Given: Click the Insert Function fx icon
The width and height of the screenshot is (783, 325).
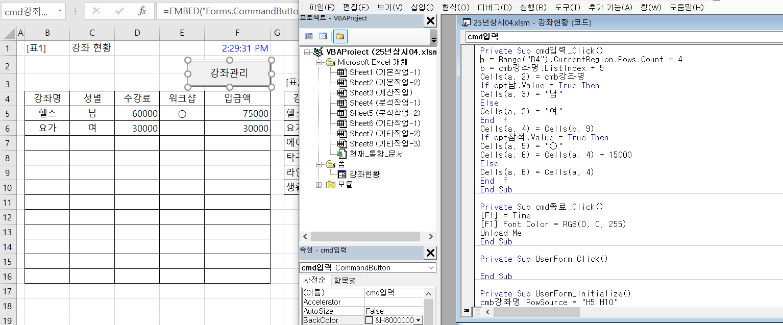Looking at the screenshot, I should coord(142,11).
